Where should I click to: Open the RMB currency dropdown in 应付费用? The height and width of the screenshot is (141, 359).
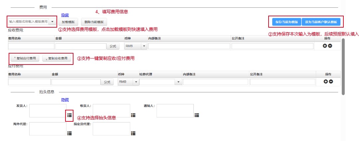(136, 82)
